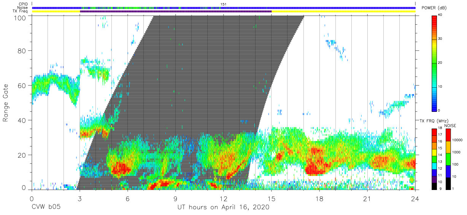This screenshot has height=215, width=467.
Task: Click the Noise row label
Action: 23,8
